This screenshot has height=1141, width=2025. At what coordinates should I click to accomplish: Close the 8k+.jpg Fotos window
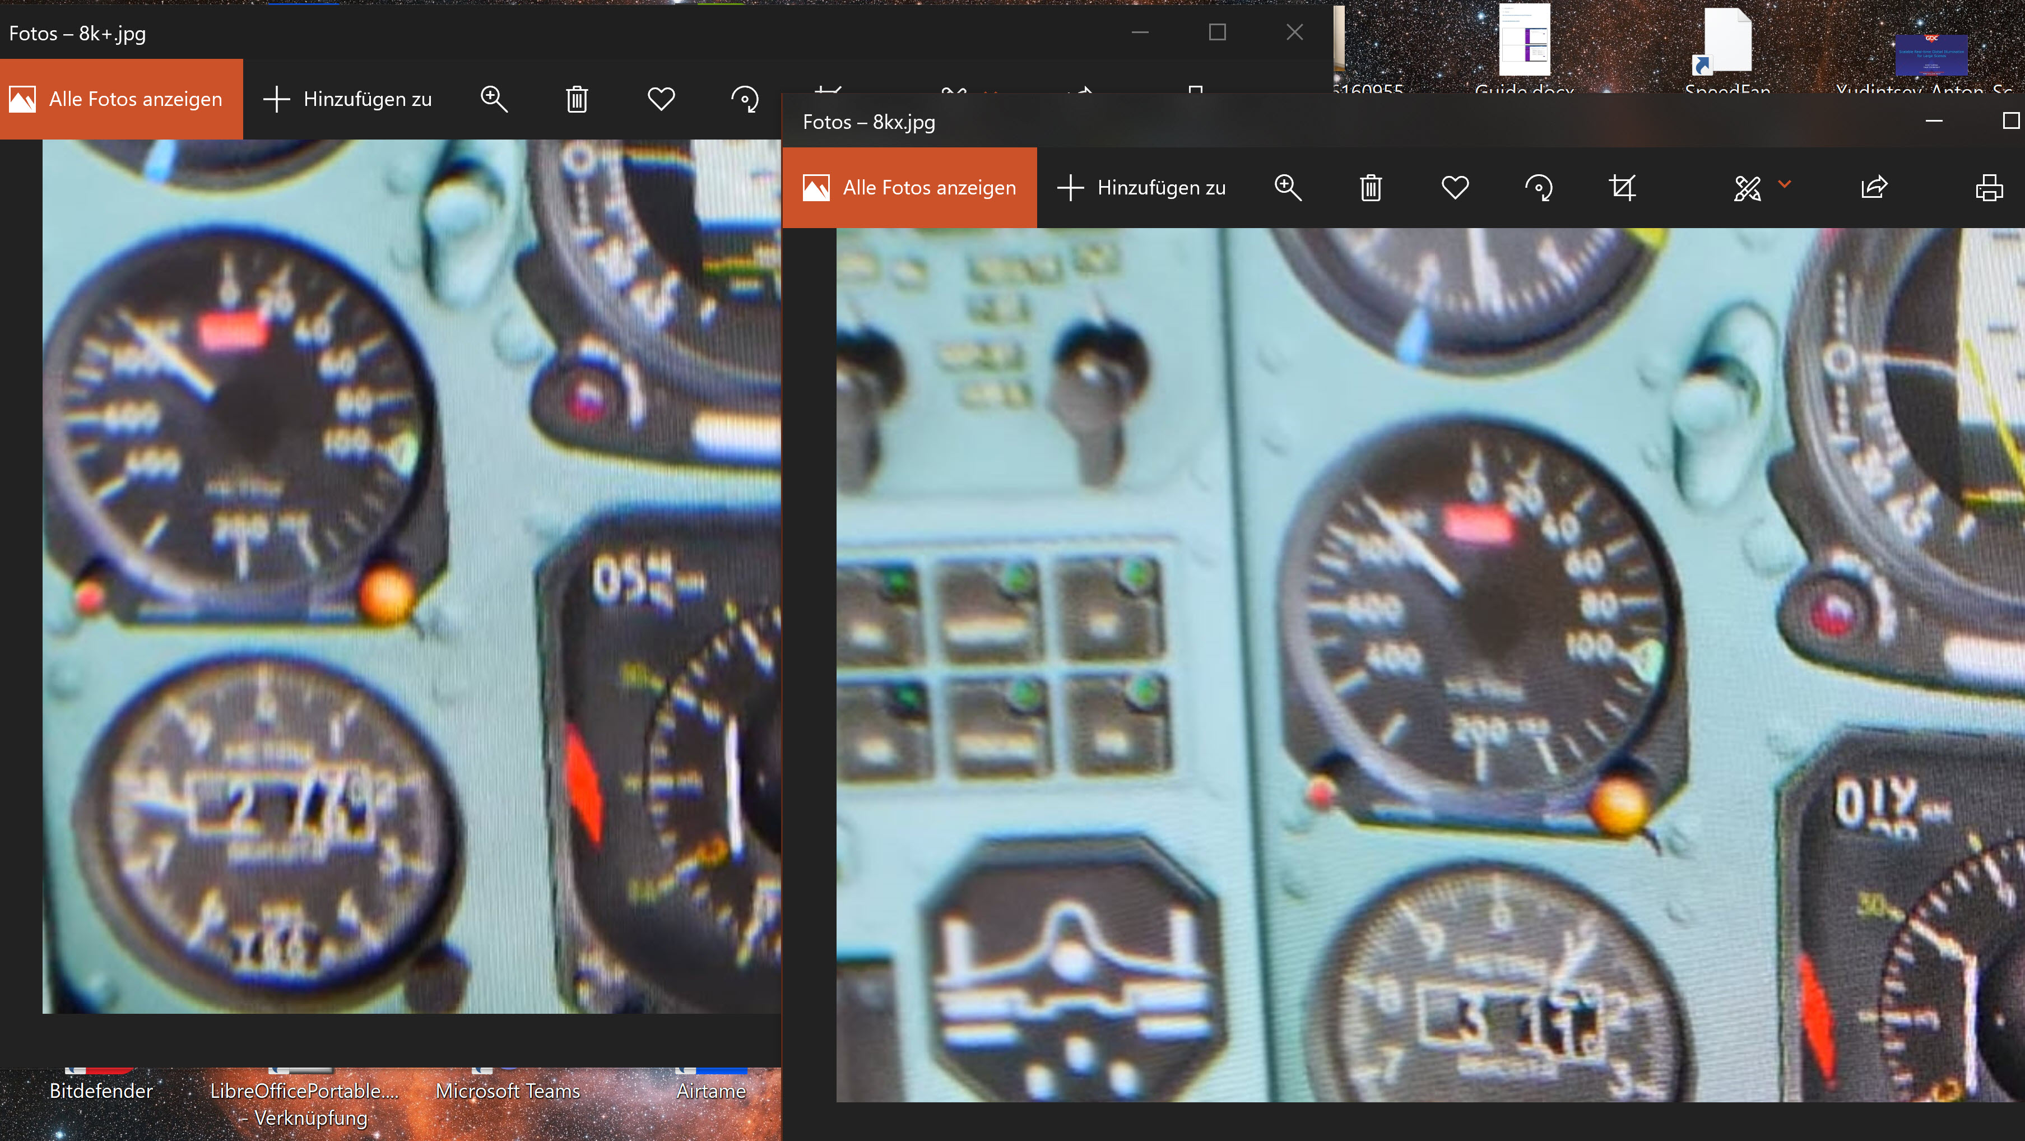point(1295,33)
